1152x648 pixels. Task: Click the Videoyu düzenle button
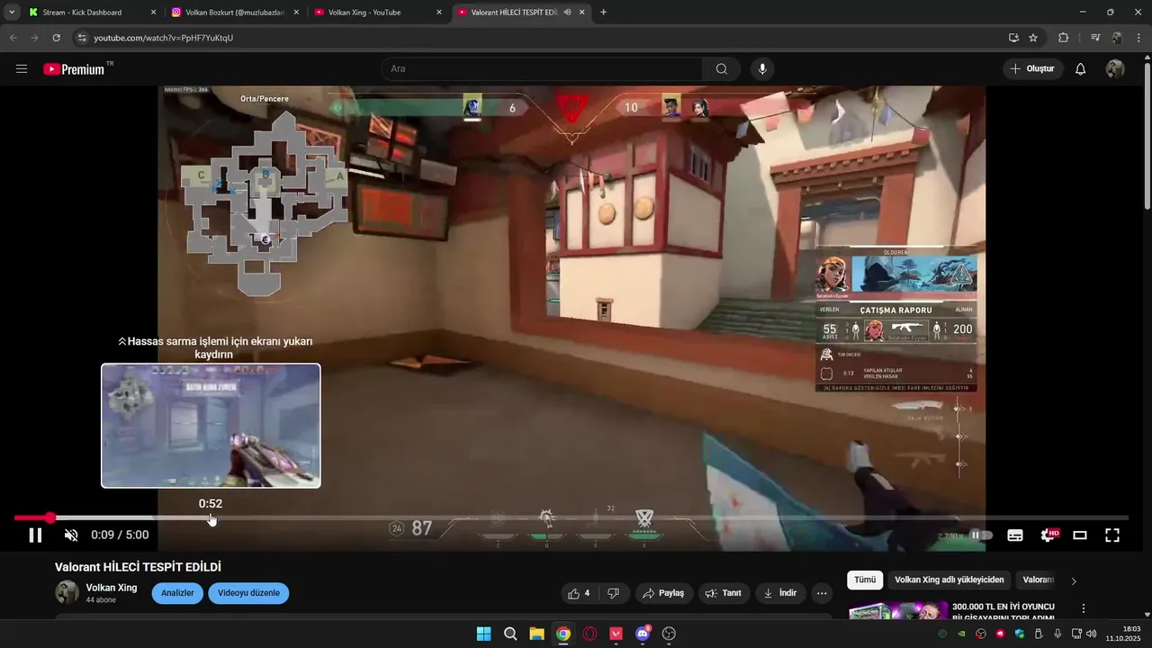pos(248,593)
